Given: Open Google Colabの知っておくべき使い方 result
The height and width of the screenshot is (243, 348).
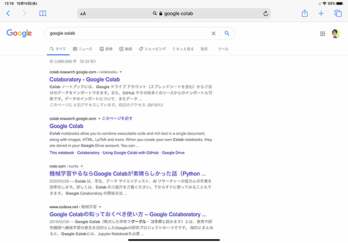Looking at the screenshot, I should (128, 214).
